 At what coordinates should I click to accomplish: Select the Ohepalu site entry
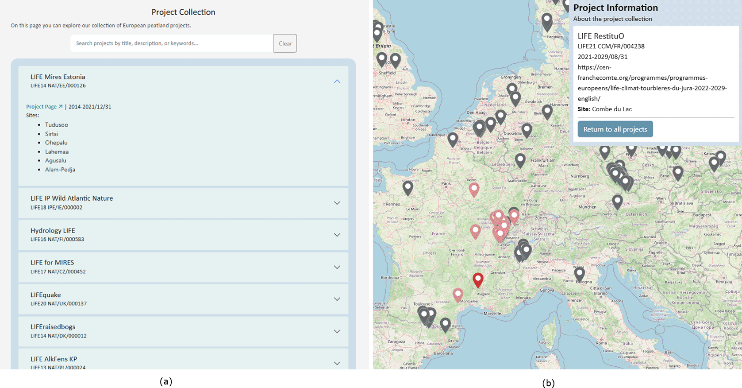click(56, 143)
